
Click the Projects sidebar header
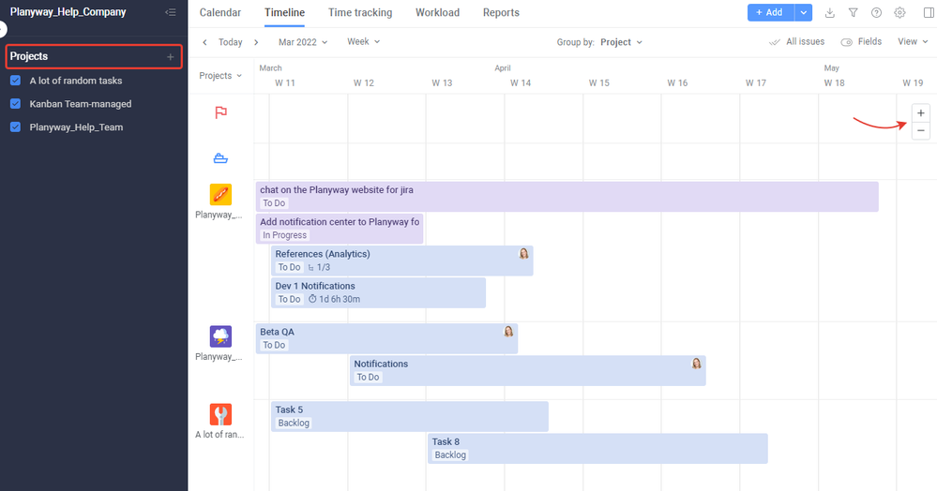point(94,57)
